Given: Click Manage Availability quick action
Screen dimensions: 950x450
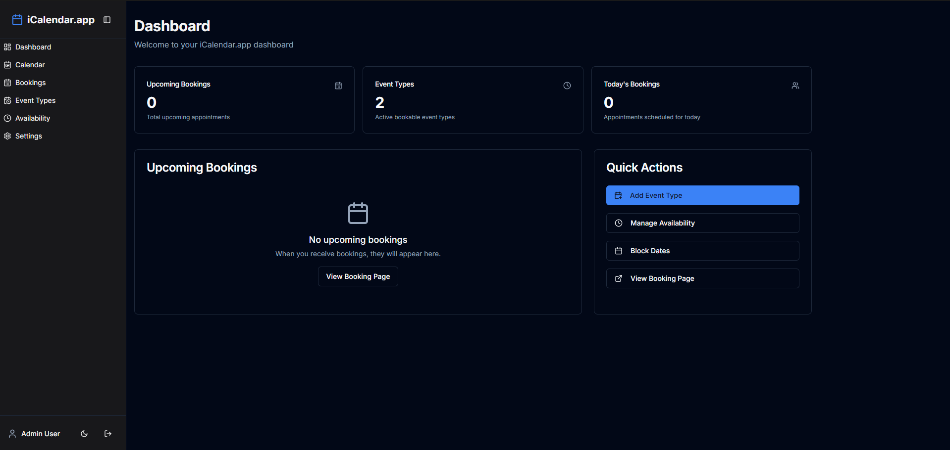Looking at the screenshot, I should point(702,223).
